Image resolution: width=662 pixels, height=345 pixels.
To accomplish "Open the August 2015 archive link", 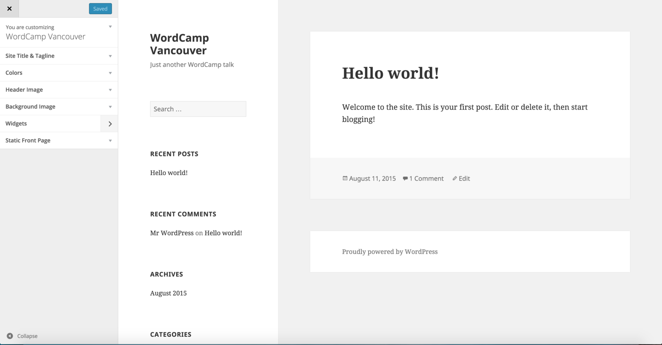I will pos(168,293).
